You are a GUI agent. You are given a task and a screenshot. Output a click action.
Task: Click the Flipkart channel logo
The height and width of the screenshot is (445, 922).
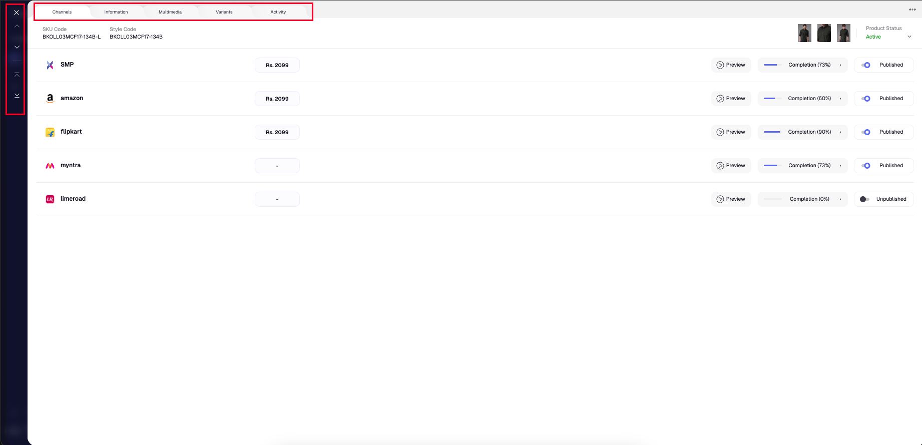(x=50, y=132)
